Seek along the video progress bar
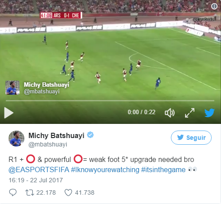The height and width of the screenshot is (204, 221). point(110,101)
